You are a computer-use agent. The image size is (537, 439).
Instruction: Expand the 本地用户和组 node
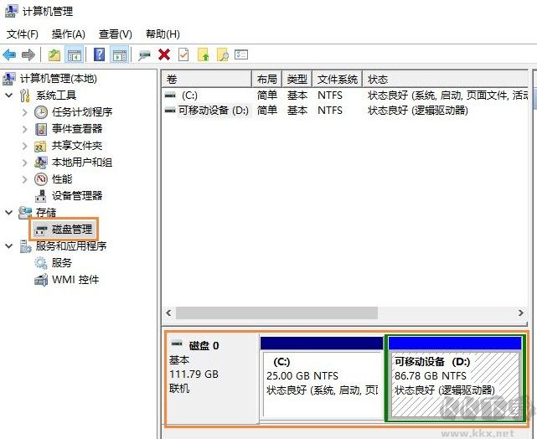point(24,163)
